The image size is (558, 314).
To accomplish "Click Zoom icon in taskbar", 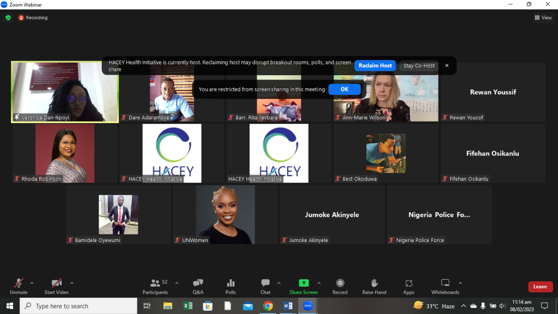I will [x=308, y=306].
